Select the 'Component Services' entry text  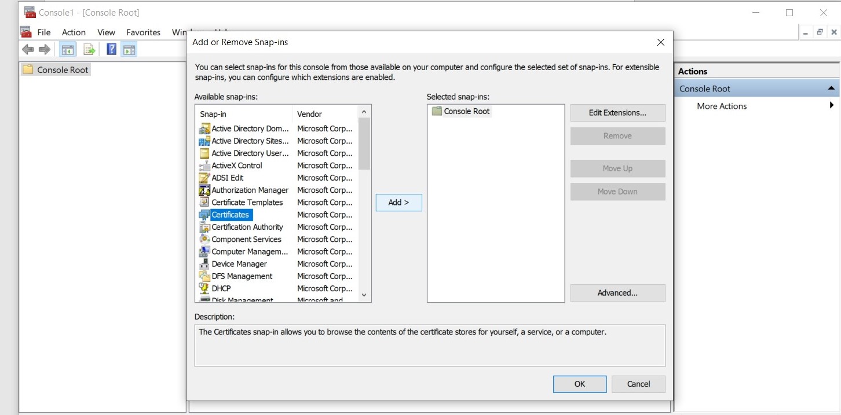point(246,239)
